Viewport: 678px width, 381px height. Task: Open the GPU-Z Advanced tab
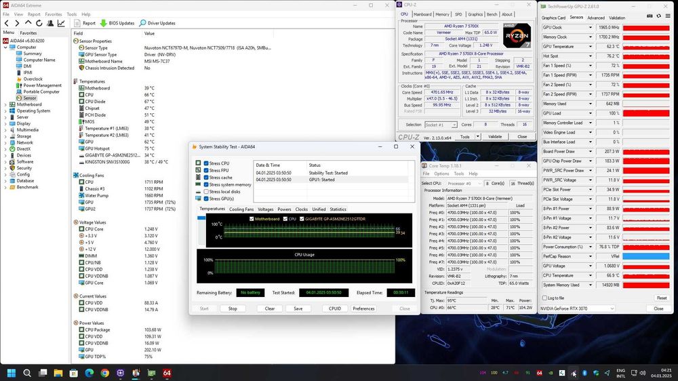pyautogui.click(x=596, y=18)
